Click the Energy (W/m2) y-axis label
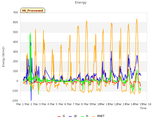162x121 pixels. (3, 57)
